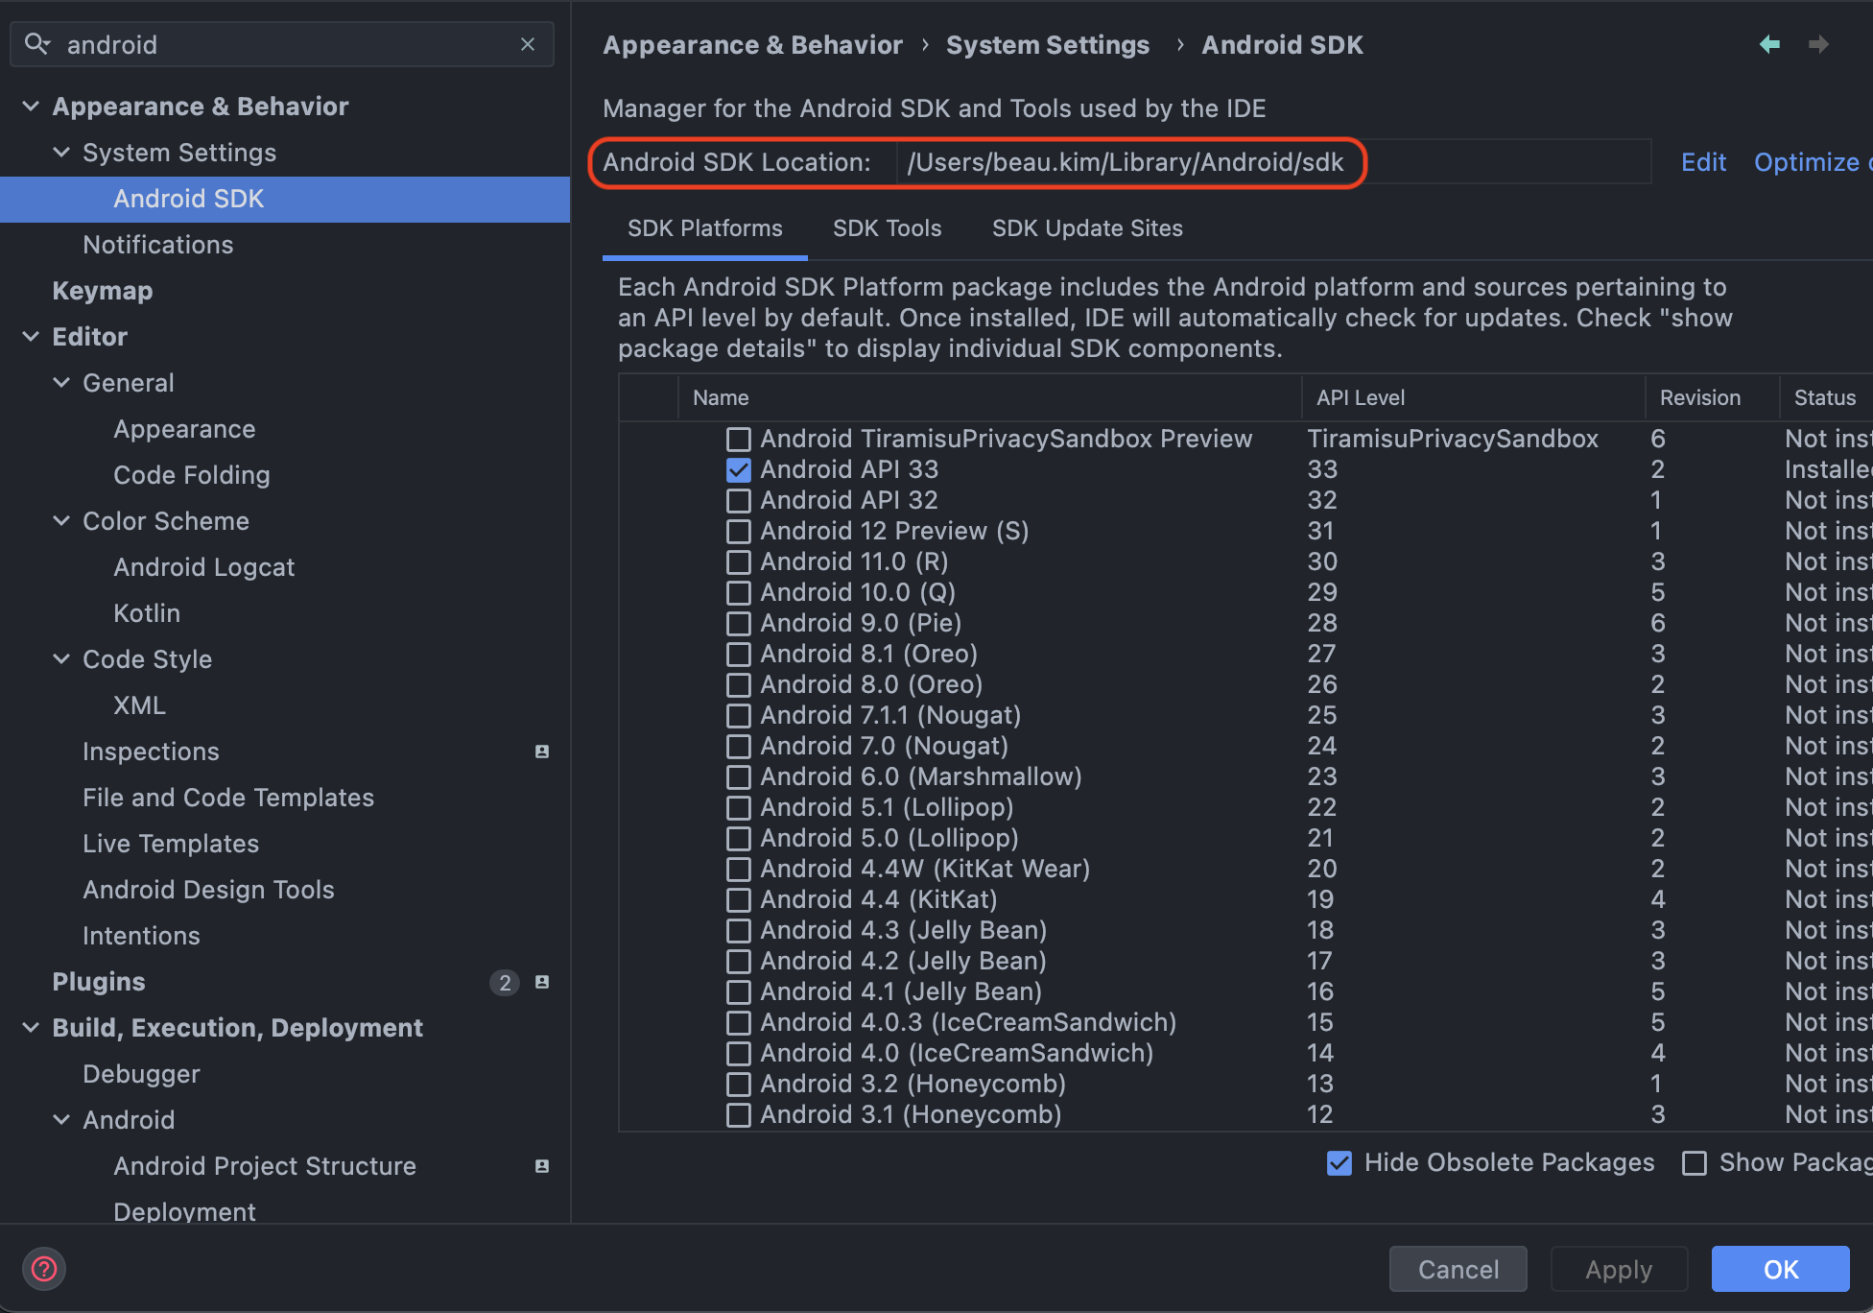The image size is (1873, 1313).
Task: Click icon beside Android Project Structure
Action: 542,1166
